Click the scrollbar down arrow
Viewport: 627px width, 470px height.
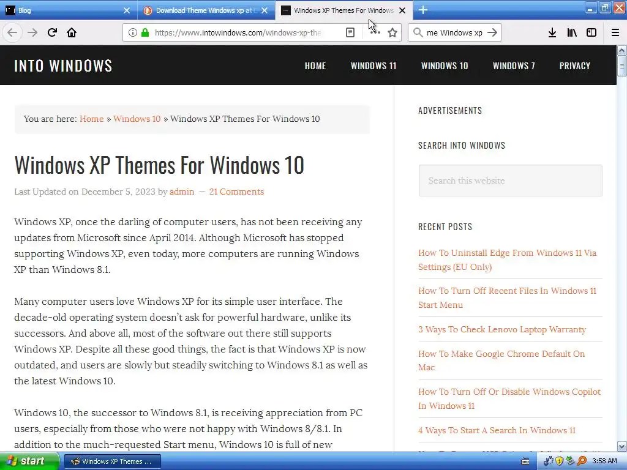[x=622, y=446]
